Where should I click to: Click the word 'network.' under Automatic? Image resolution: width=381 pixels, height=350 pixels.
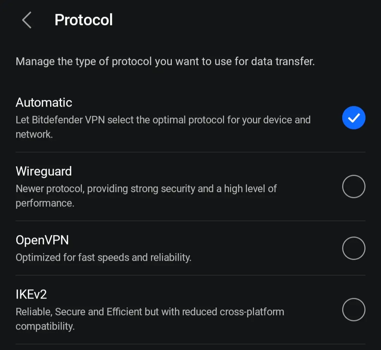pos(34,134)
